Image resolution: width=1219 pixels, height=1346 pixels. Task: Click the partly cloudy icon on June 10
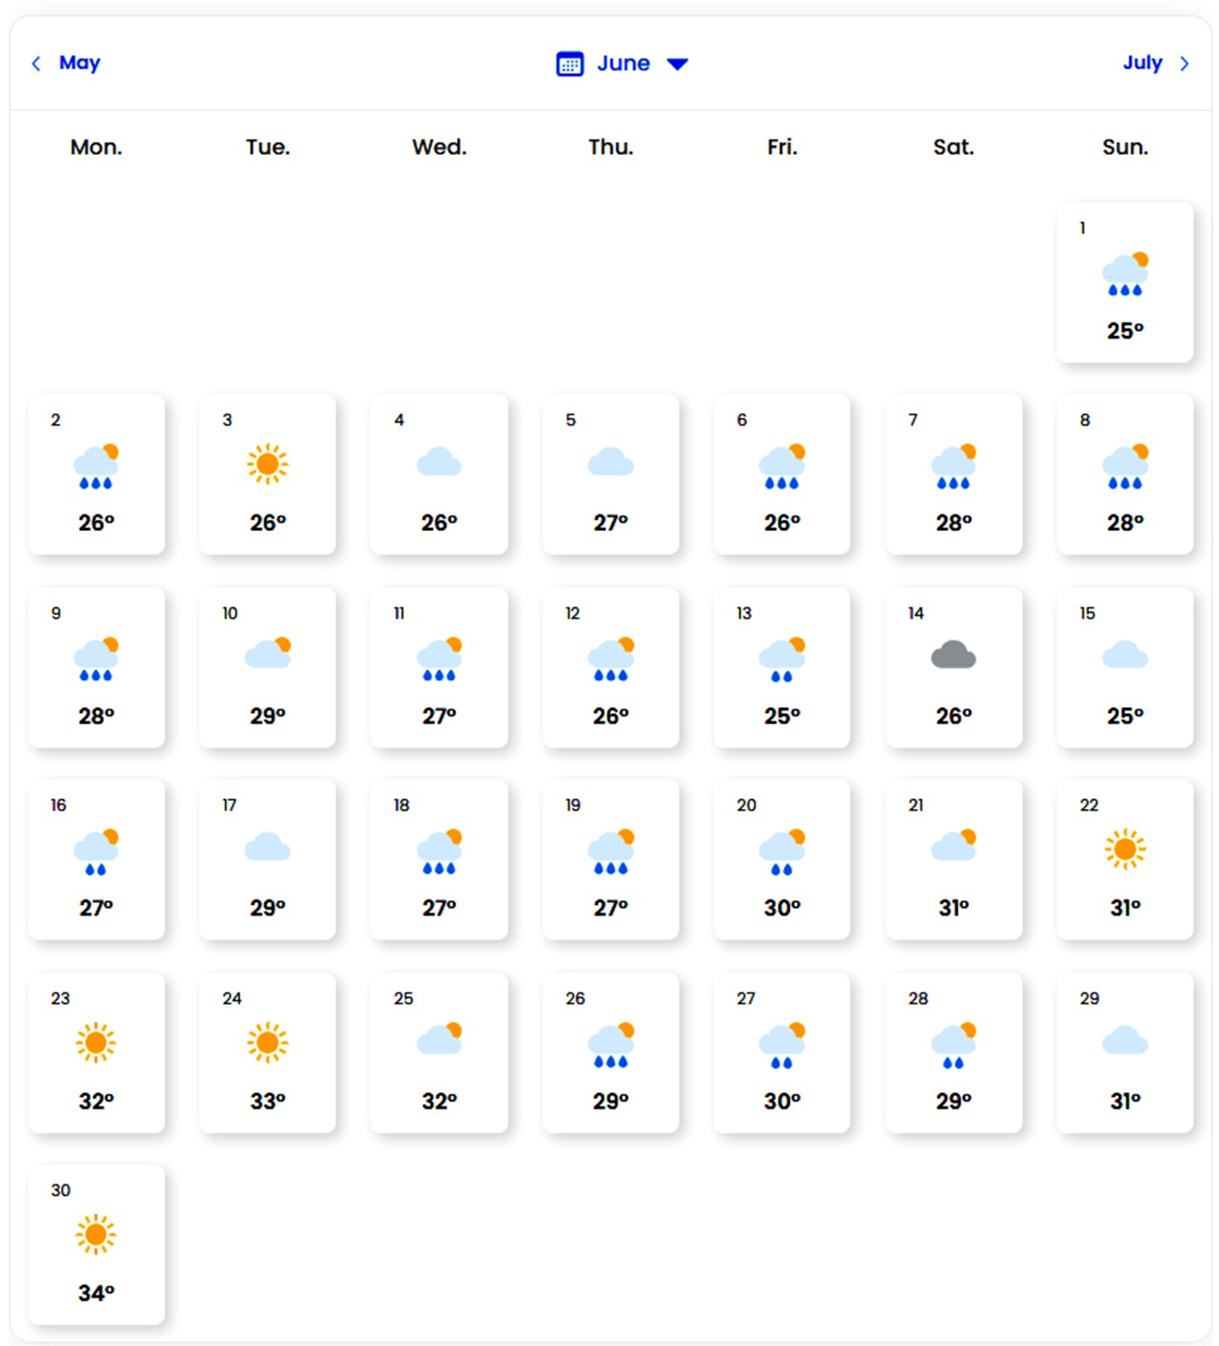coord(267,653)
